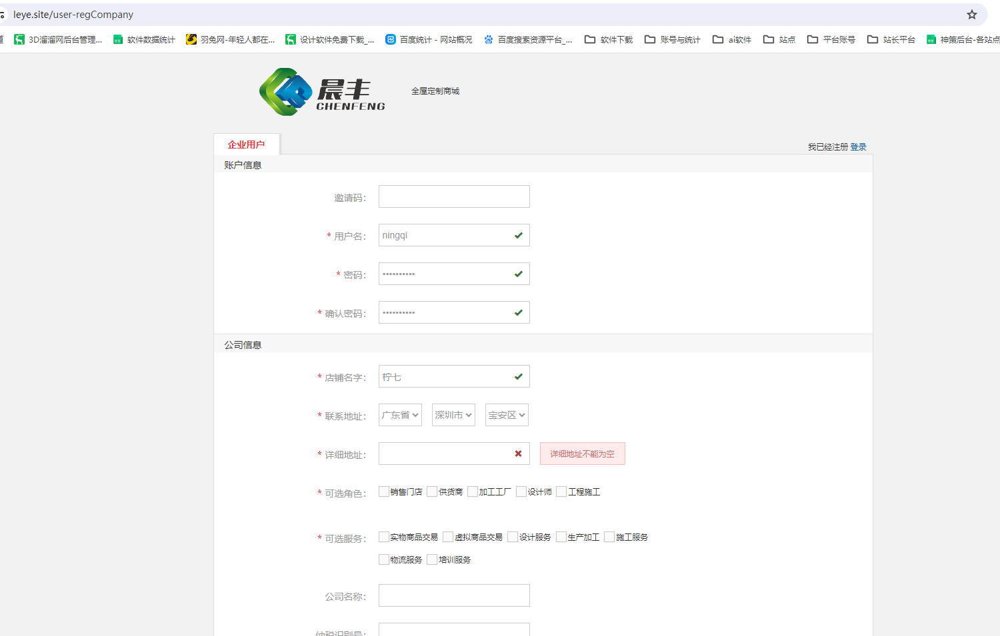This screenshot has width=1000, height=636.
Task: Open the 深圳市 city dropdown
Action: [x=453, y=415]
